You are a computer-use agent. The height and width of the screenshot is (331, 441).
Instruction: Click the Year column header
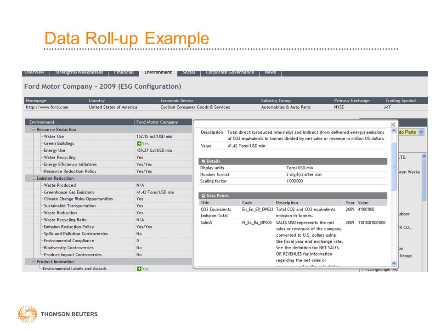click(350, 203)
